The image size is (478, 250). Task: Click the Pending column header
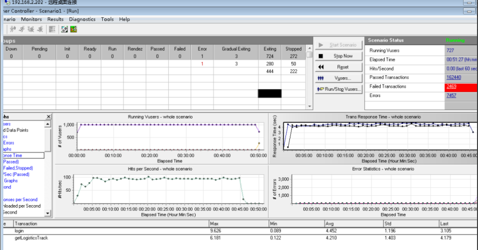point(39,49)
